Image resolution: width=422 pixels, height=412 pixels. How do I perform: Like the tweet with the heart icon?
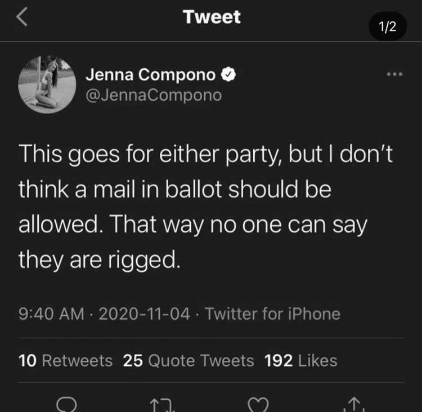[x=258, y=405]
